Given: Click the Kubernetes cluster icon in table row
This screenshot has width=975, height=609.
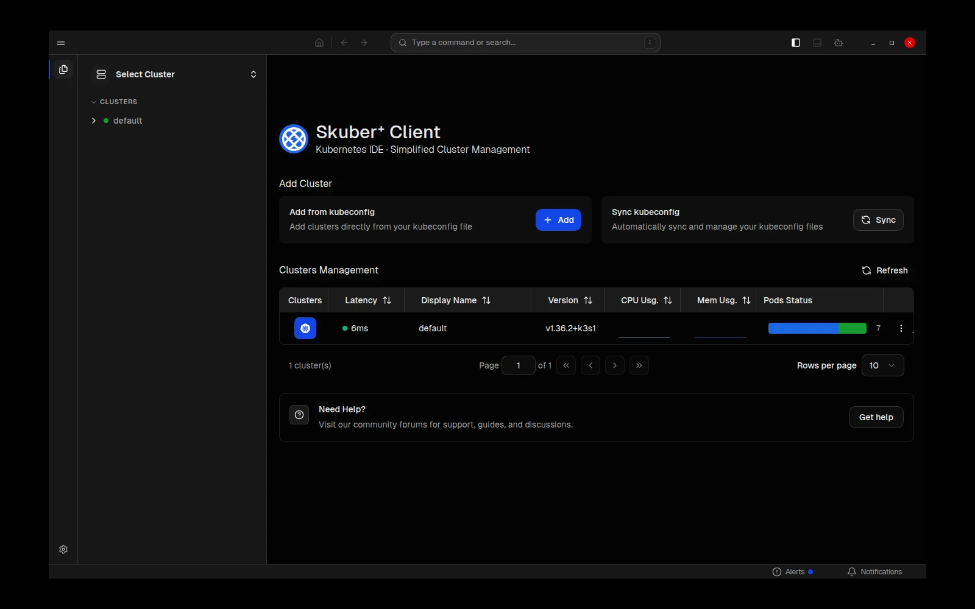Looking at the screenshot, I should (x=305, y=328).
